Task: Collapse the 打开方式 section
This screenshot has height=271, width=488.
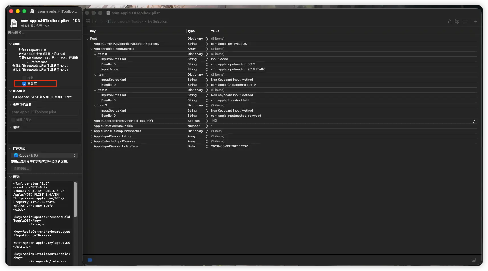Action: 11,149
